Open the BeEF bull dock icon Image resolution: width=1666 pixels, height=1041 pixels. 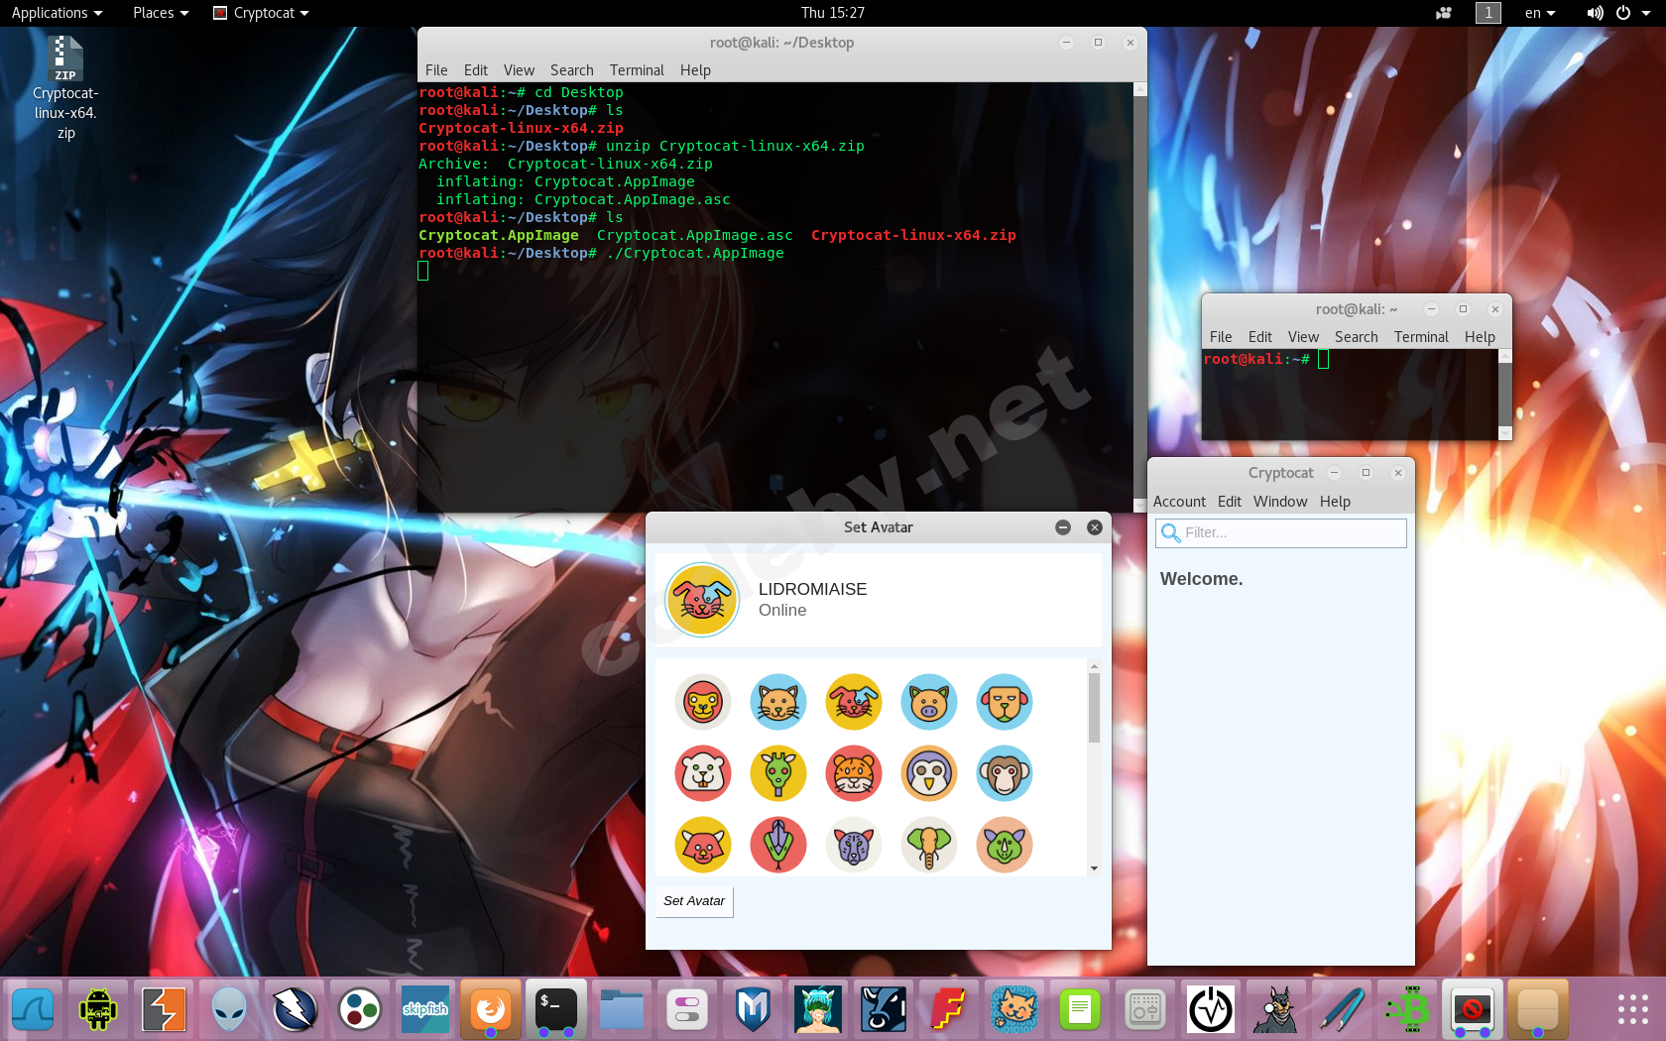[884, 1010]
